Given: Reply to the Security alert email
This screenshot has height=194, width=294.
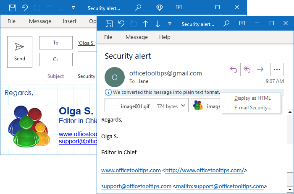Looking at the screenshot, I should [234, 70].
